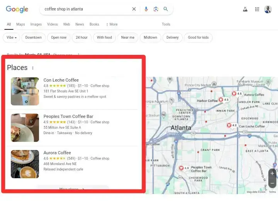Image resolution: width=278 pixels, height=201 pixels.
Task: Click the address 468 Moreland Ave NE
Action: click(x=60, y=164)
